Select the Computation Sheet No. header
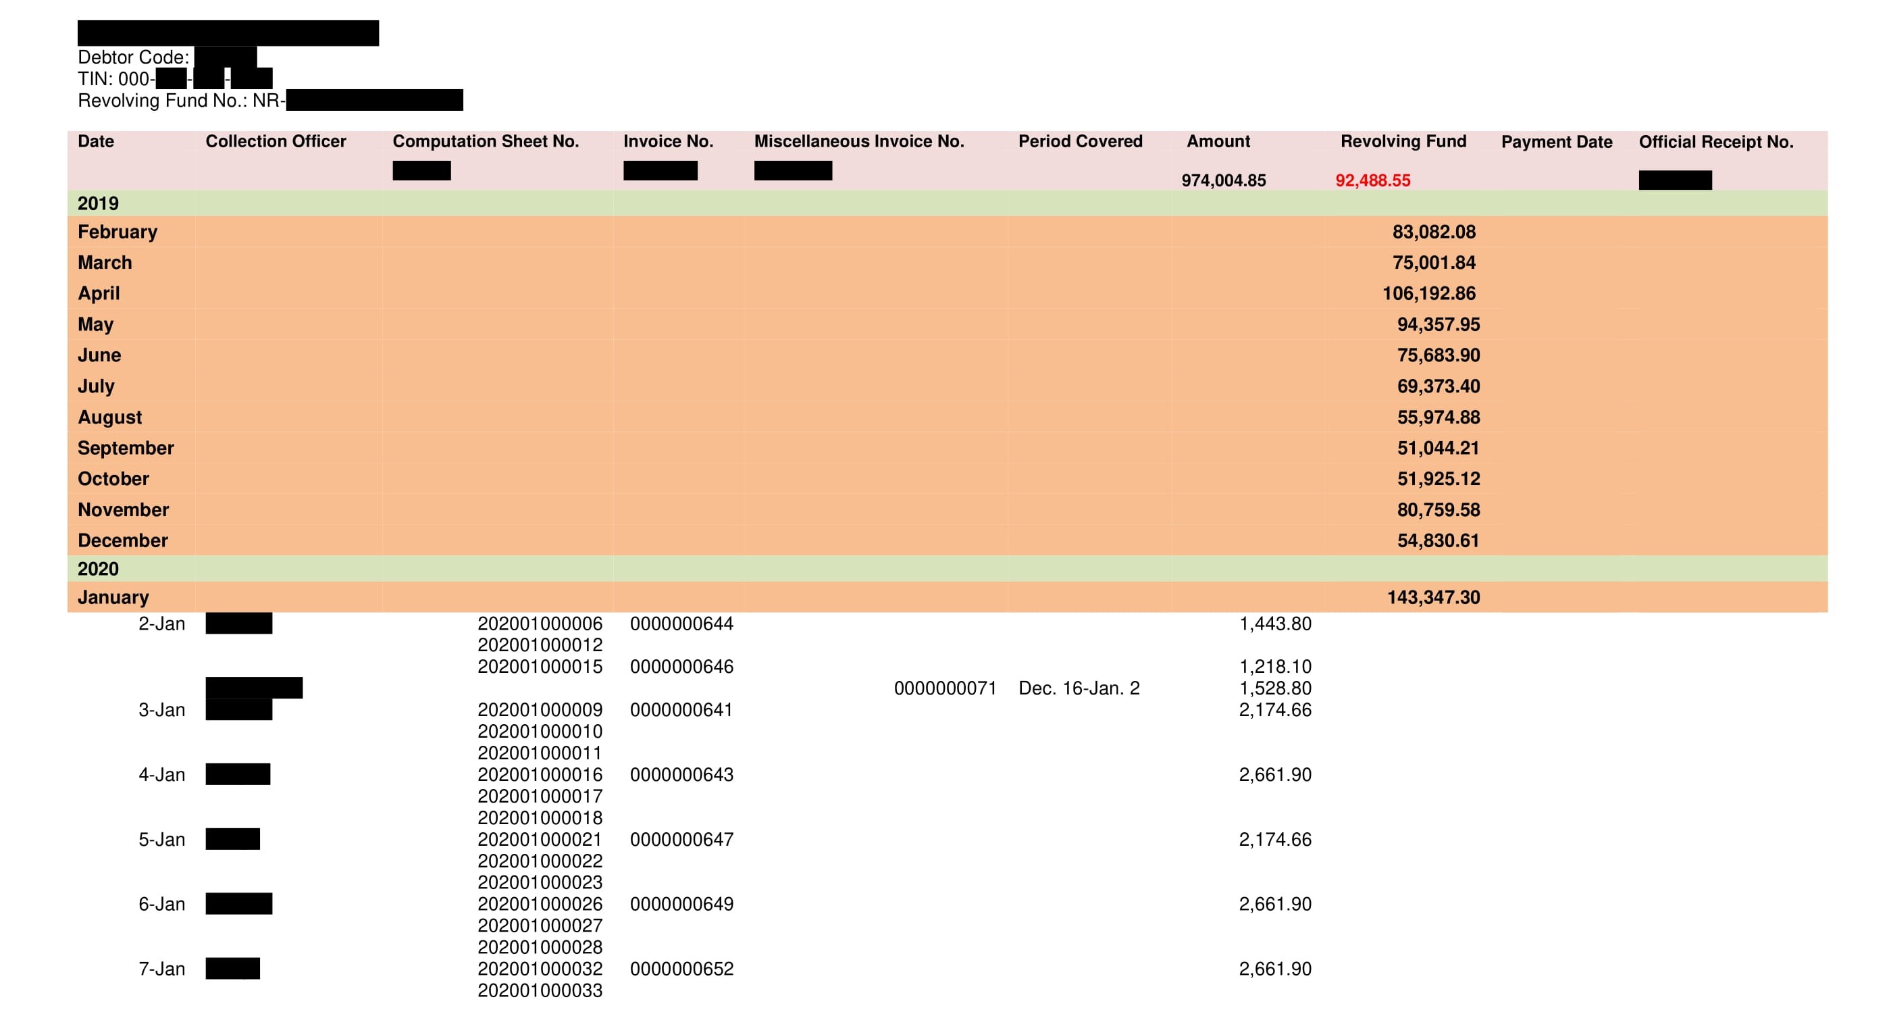Screen dimensions: 1891x1014 click(x=485, y=141)
